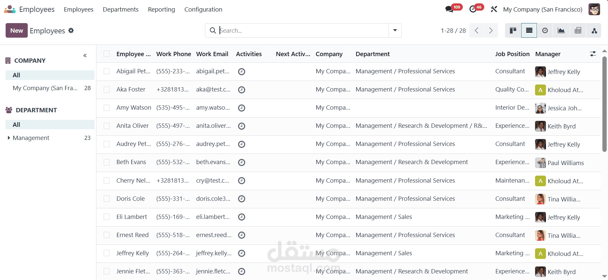Screen dimensions: 608x280
Task: Click activity clock icon for Doris Cole
Action: pyautogui.click(x=242, y=199)
